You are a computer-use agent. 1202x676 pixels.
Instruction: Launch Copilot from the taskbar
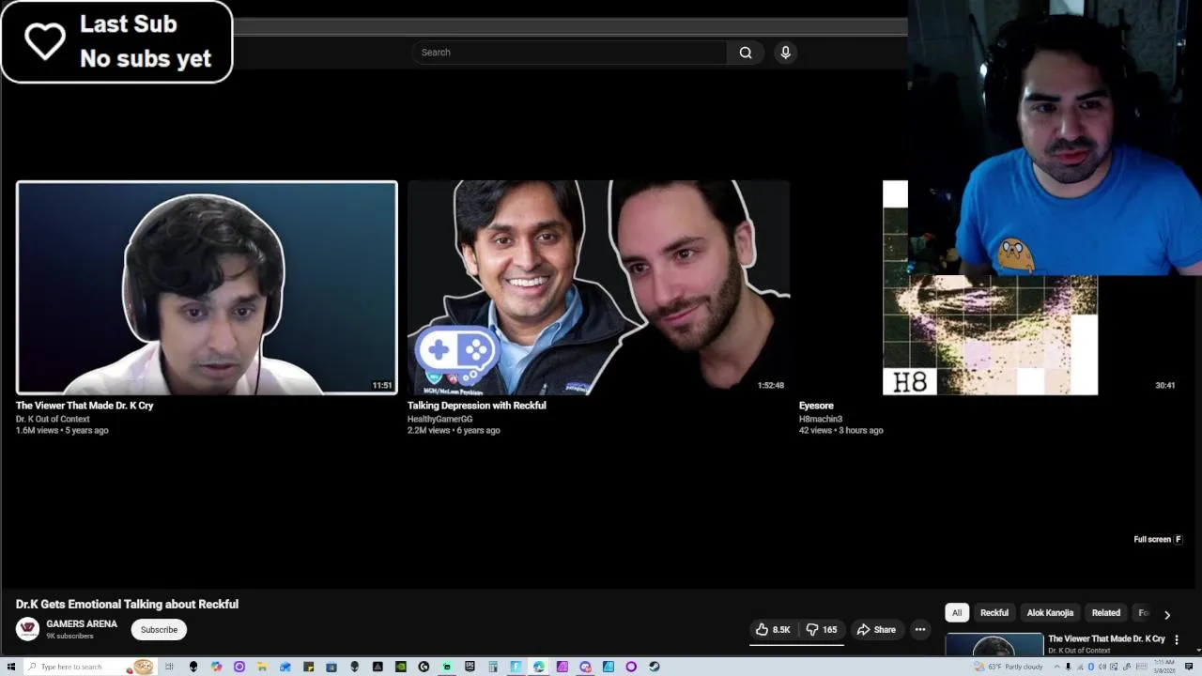click(216, 667)
